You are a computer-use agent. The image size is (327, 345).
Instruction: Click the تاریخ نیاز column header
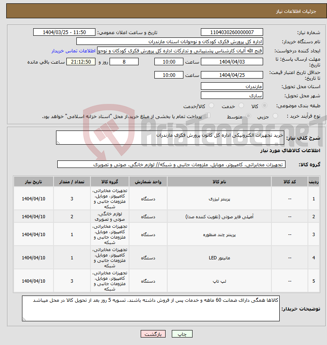33,182
